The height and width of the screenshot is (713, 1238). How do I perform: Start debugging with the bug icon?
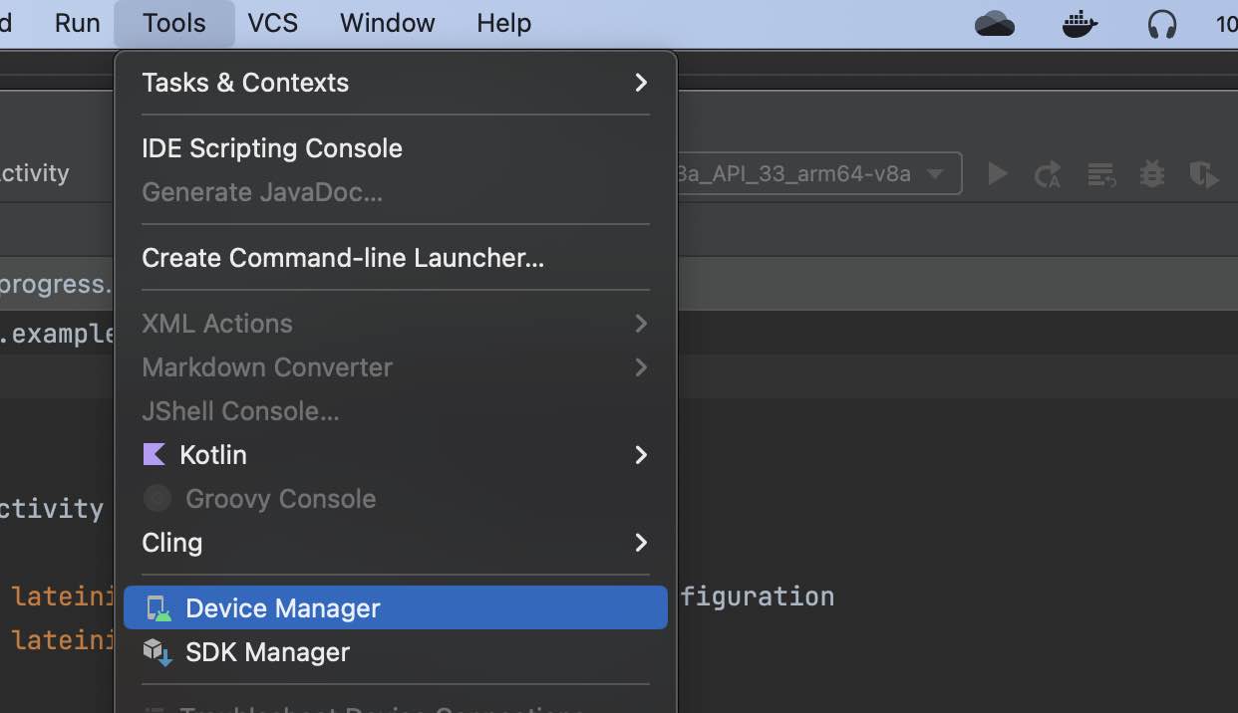point(1151,173)
